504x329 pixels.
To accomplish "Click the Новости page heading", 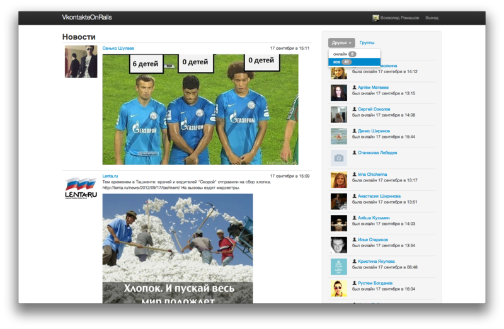I will [79, 37].
